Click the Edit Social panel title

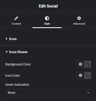pos(48,6)
